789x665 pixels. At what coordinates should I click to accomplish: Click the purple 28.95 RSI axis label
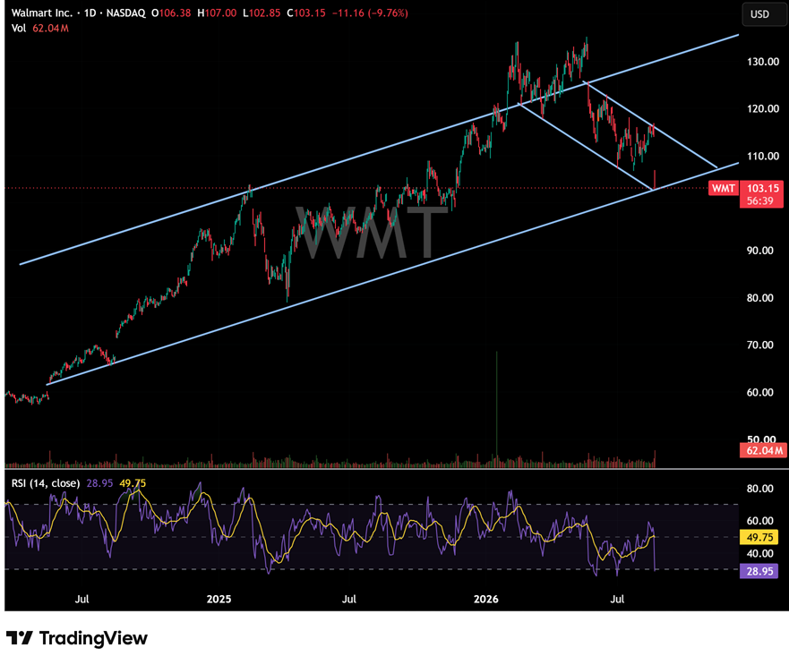759,571
